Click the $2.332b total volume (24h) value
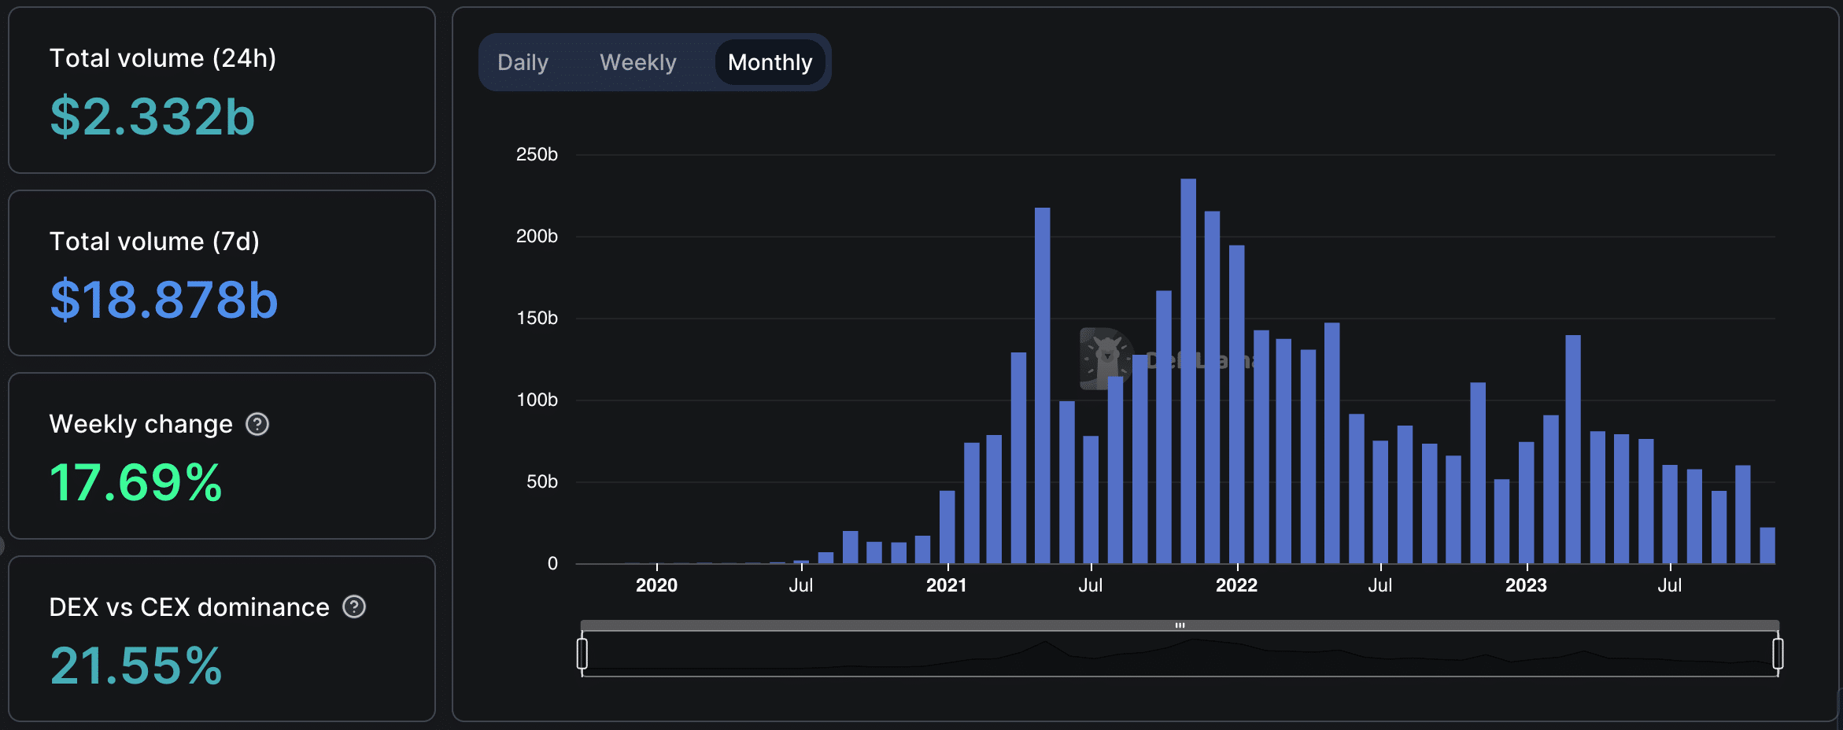The width and height of the screenshot is (1843, 730). pyautogui.click(x=153, y=117)
